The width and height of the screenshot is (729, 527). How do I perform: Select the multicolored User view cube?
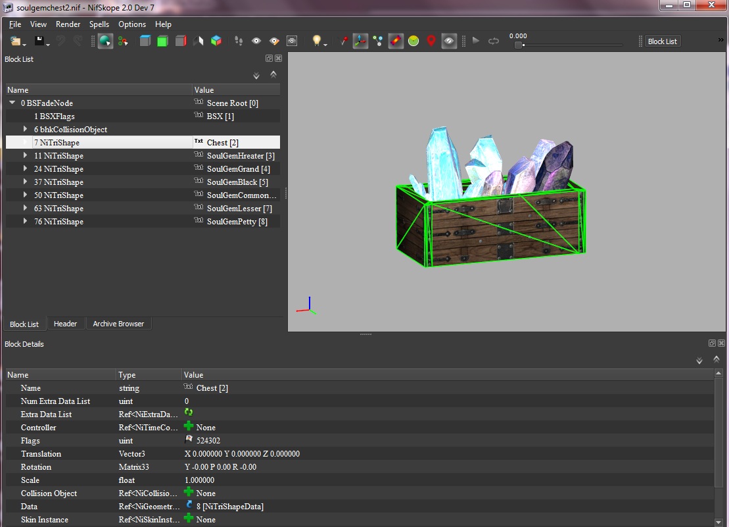pyautogui.click(x=216, y=41)
